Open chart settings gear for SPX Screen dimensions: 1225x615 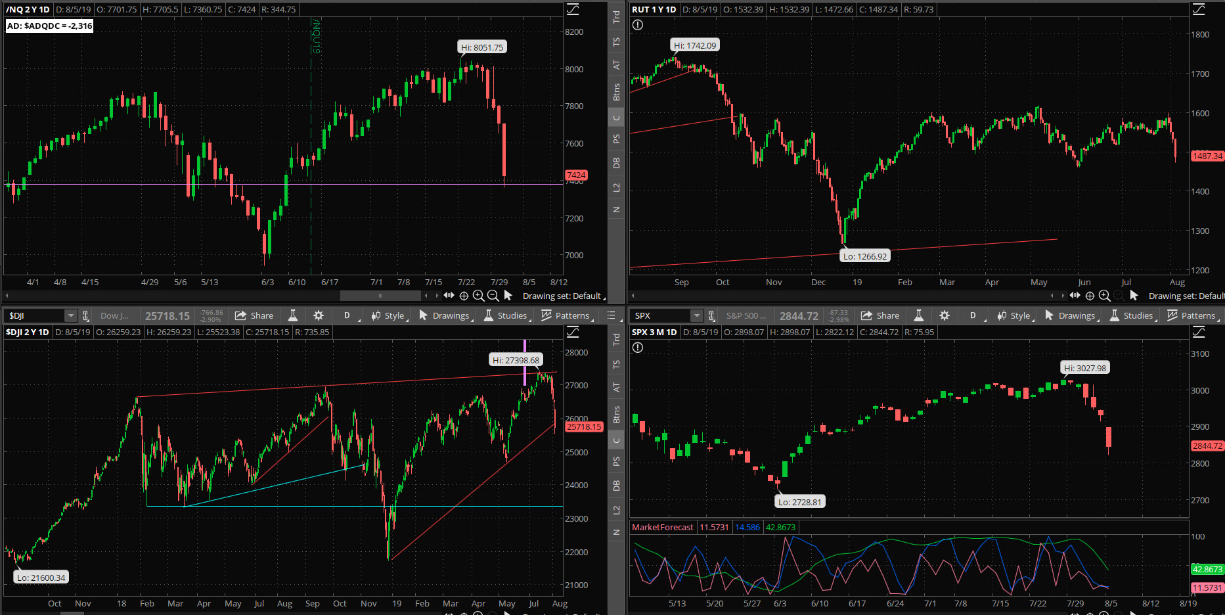point(945,315)
